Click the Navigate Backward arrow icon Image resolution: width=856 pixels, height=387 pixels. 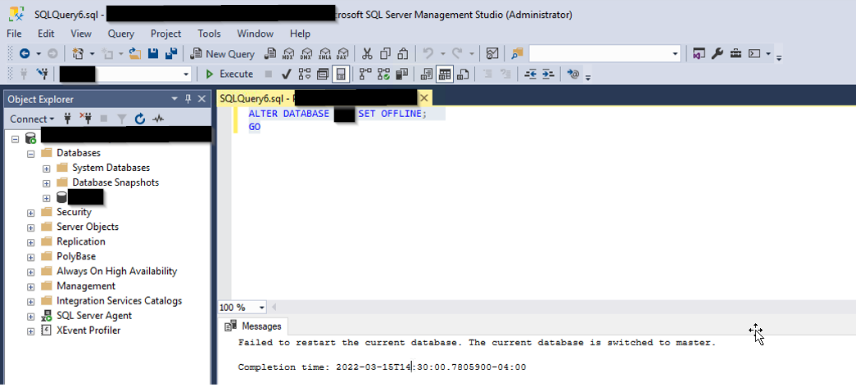[x=25, y=53]
